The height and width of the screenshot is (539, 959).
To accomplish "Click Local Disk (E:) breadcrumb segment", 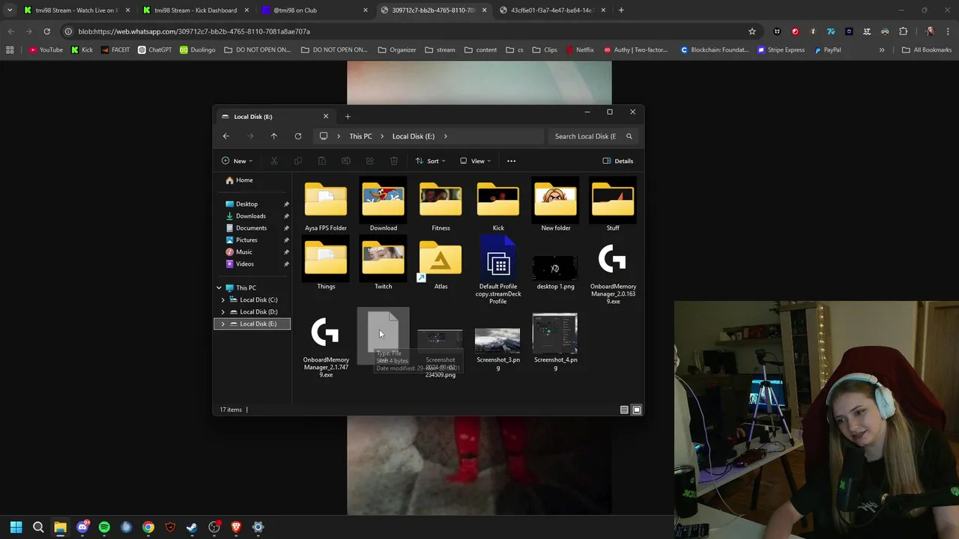I will point(414,136).
